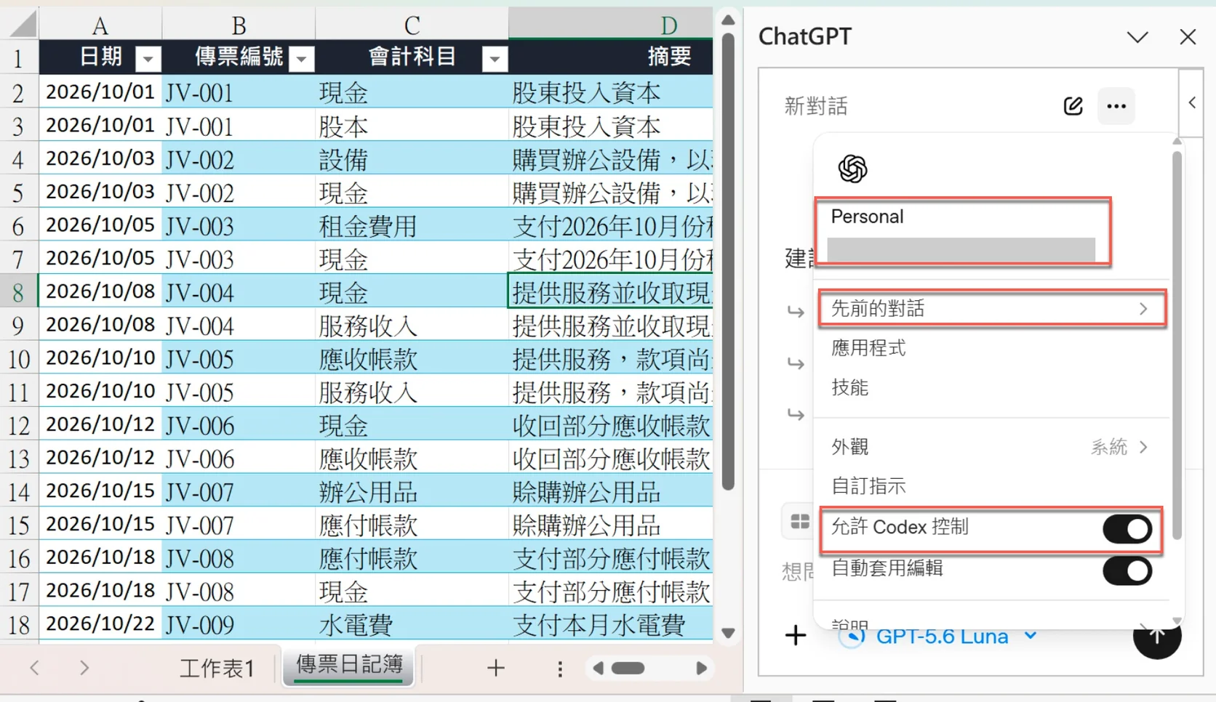1216x702 pixels.
Task: Select column B header
Action: (239, 24)
